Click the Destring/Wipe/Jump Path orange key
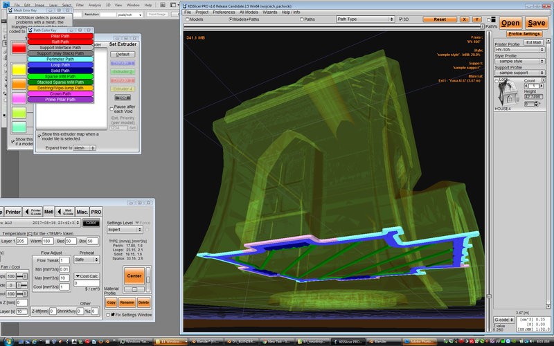554x346 pixels. 60,88
